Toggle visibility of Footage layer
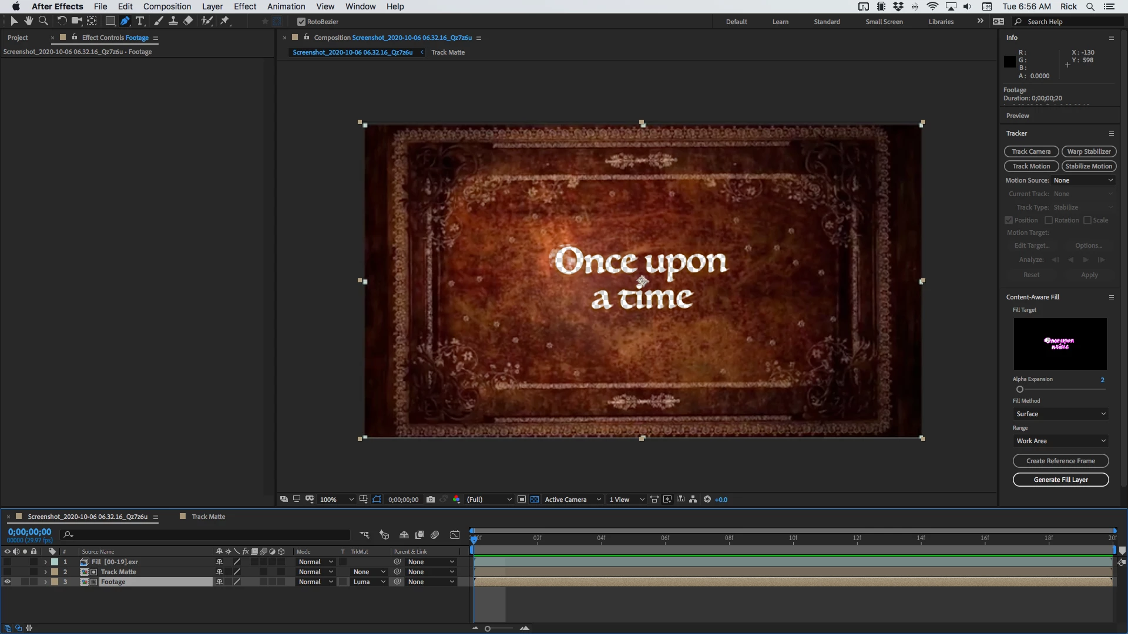The height and width of the screenshot is (634, 1128). click(x=8, y=582)
